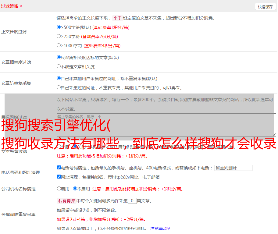Enable 公司机构名称清理 with 启用 radio
The width and height of the screenshot is (278, 234).
pyautogui.click(x=59, y=189)
